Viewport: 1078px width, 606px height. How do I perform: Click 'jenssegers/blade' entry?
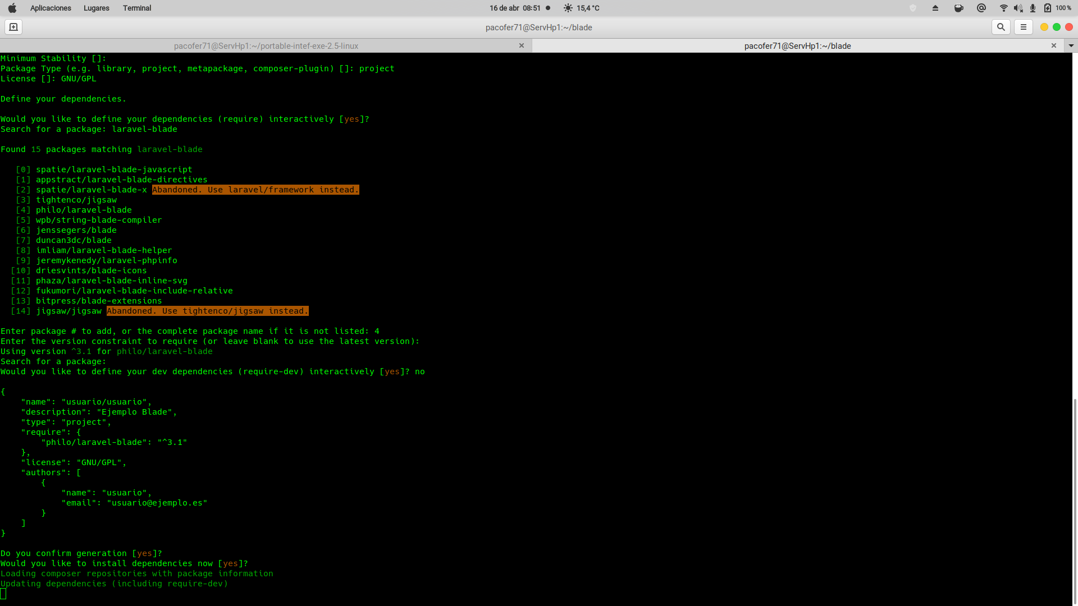point(76,230)
